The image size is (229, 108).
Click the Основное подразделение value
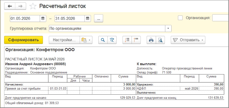coord(49,72)
